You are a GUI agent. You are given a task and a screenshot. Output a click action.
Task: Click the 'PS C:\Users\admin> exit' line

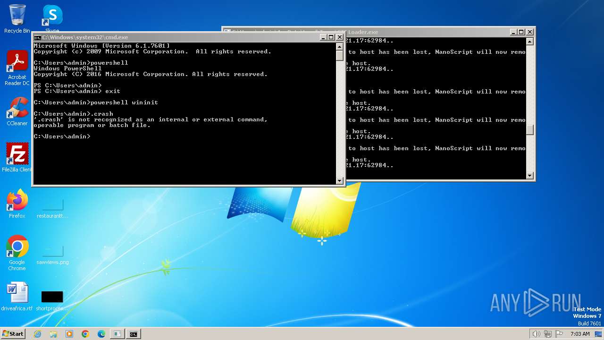click(x=77, y=91)
